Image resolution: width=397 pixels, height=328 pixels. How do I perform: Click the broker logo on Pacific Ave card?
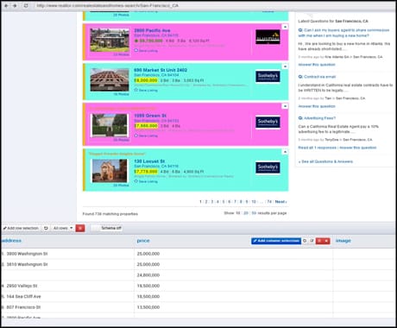(268, 37)
